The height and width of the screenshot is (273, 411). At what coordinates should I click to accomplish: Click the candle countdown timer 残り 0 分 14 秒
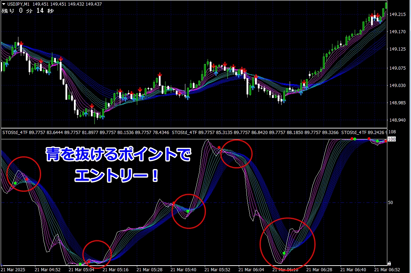(28, 11)
